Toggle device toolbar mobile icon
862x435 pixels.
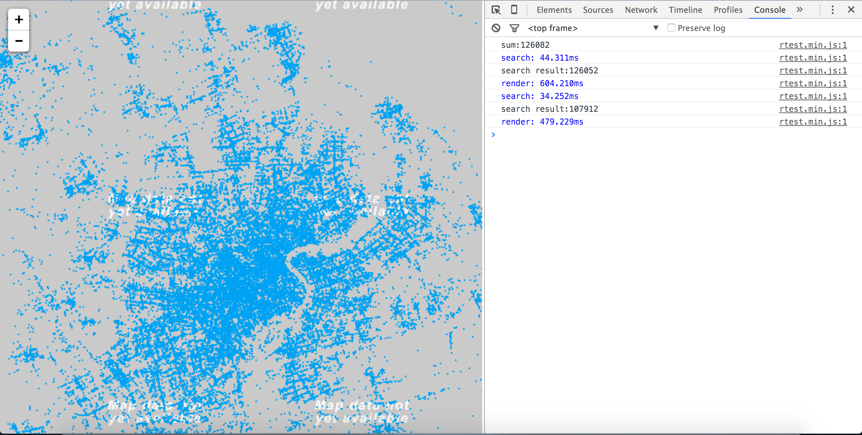[x=514, y=10]
